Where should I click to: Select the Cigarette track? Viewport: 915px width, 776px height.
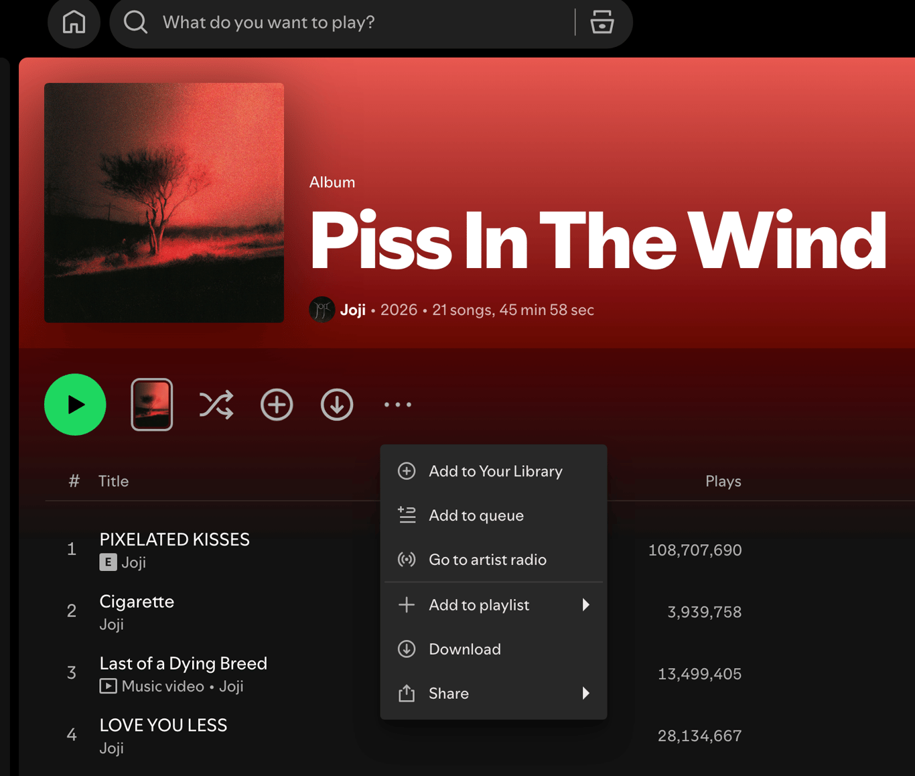coord(137,602)
